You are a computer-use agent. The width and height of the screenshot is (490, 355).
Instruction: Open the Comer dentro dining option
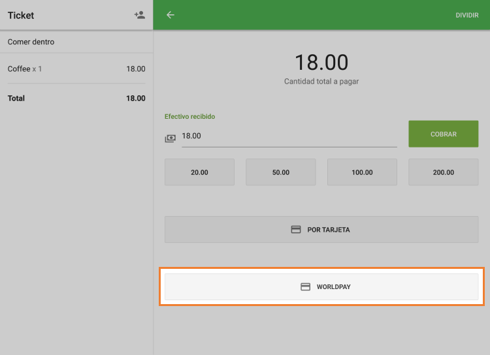(x=76, y=42)
